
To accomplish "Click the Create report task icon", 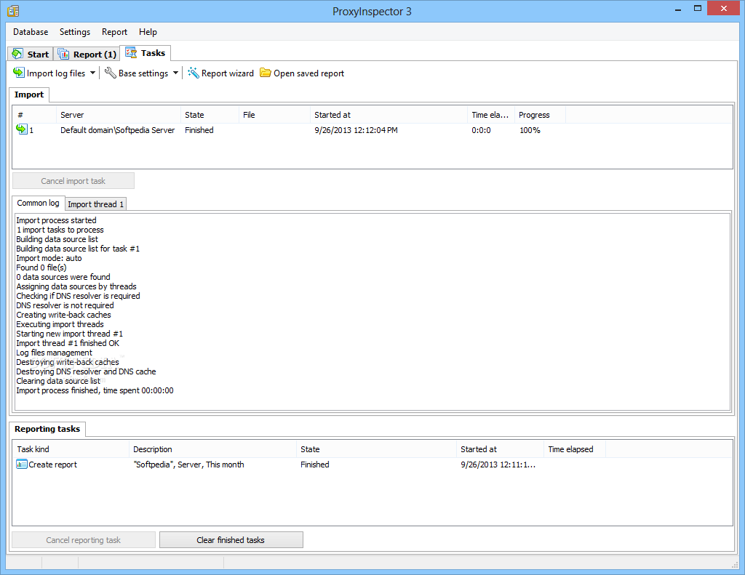I will [21, 465].
